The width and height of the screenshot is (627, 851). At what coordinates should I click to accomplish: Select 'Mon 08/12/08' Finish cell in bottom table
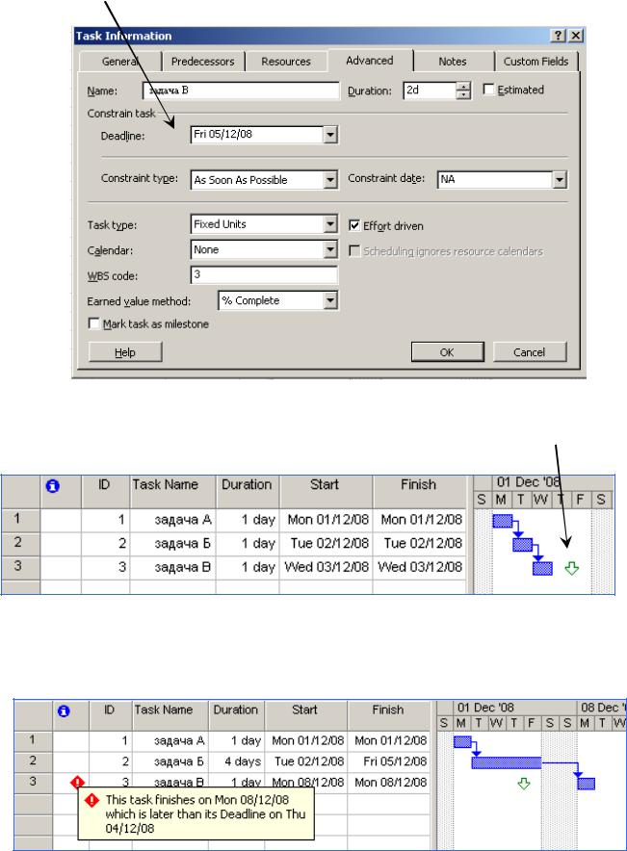389,782
